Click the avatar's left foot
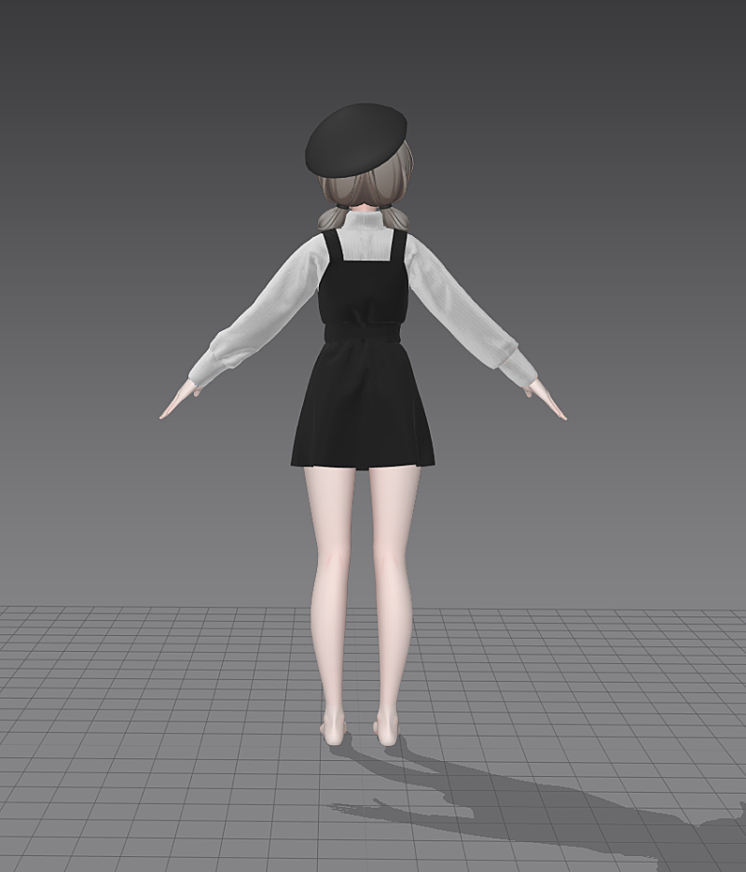Screen dimensions: 746x872 [x=334, y=729]
